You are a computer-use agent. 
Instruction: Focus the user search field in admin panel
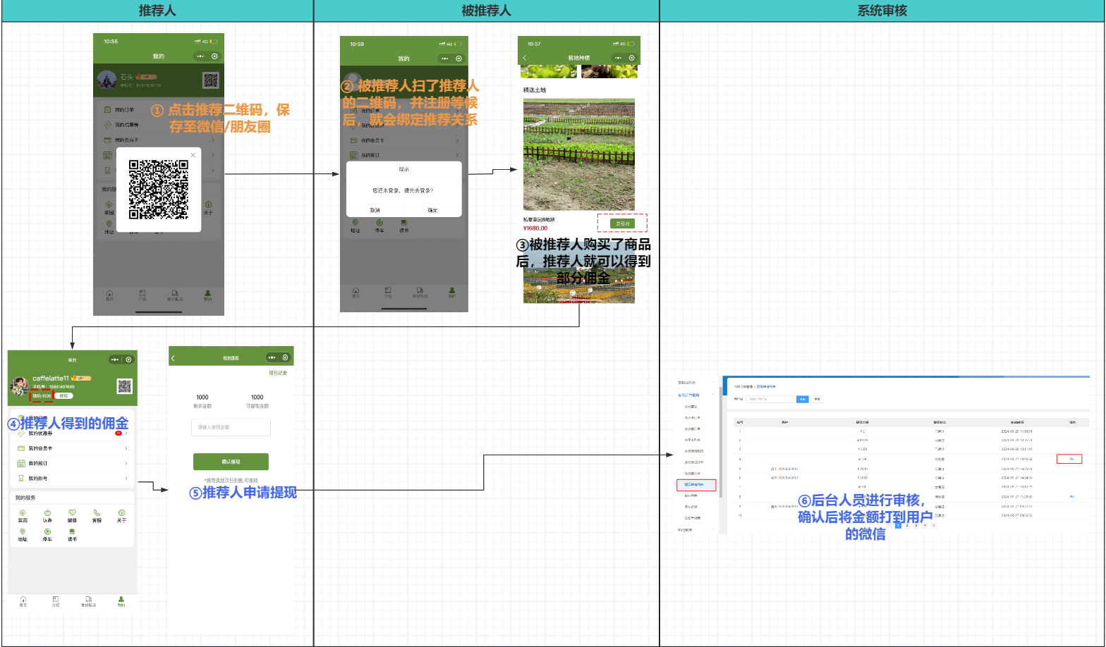click(770, 399)
